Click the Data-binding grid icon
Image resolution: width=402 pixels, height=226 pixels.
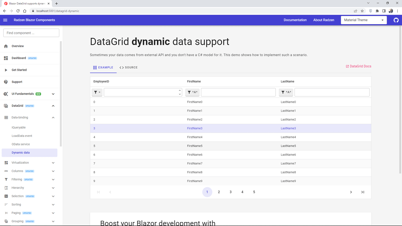6,118
